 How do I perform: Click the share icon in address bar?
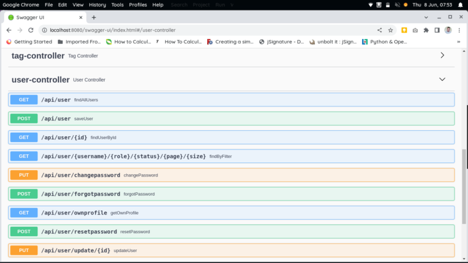click(x=379, y=30)
